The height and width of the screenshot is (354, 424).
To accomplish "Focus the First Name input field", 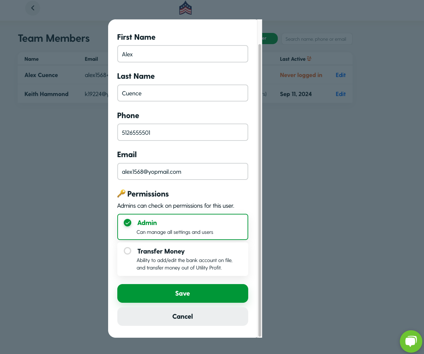I will click(183, 54).
